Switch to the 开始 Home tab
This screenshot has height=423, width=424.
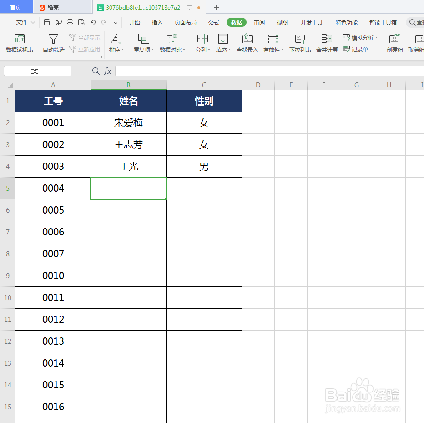point(134,22)
